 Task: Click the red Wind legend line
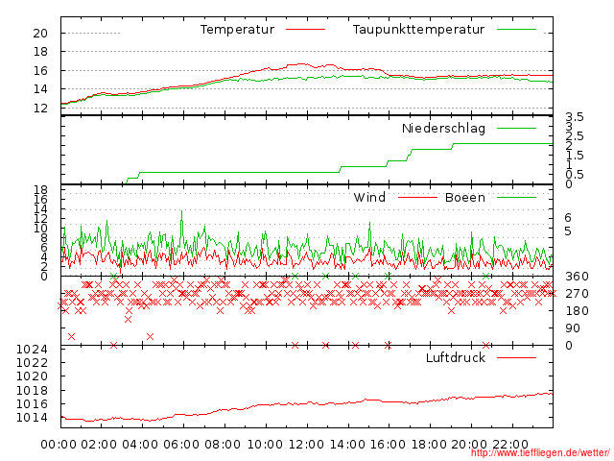click(417, 197)
